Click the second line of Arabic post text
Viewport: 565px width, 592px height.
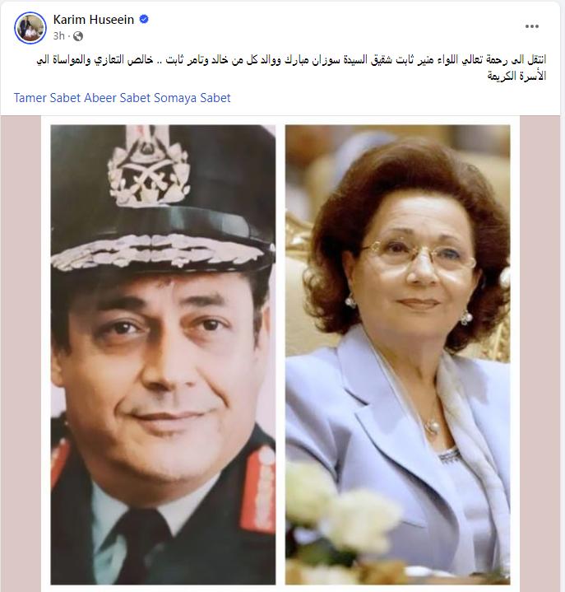pos(516,76)
